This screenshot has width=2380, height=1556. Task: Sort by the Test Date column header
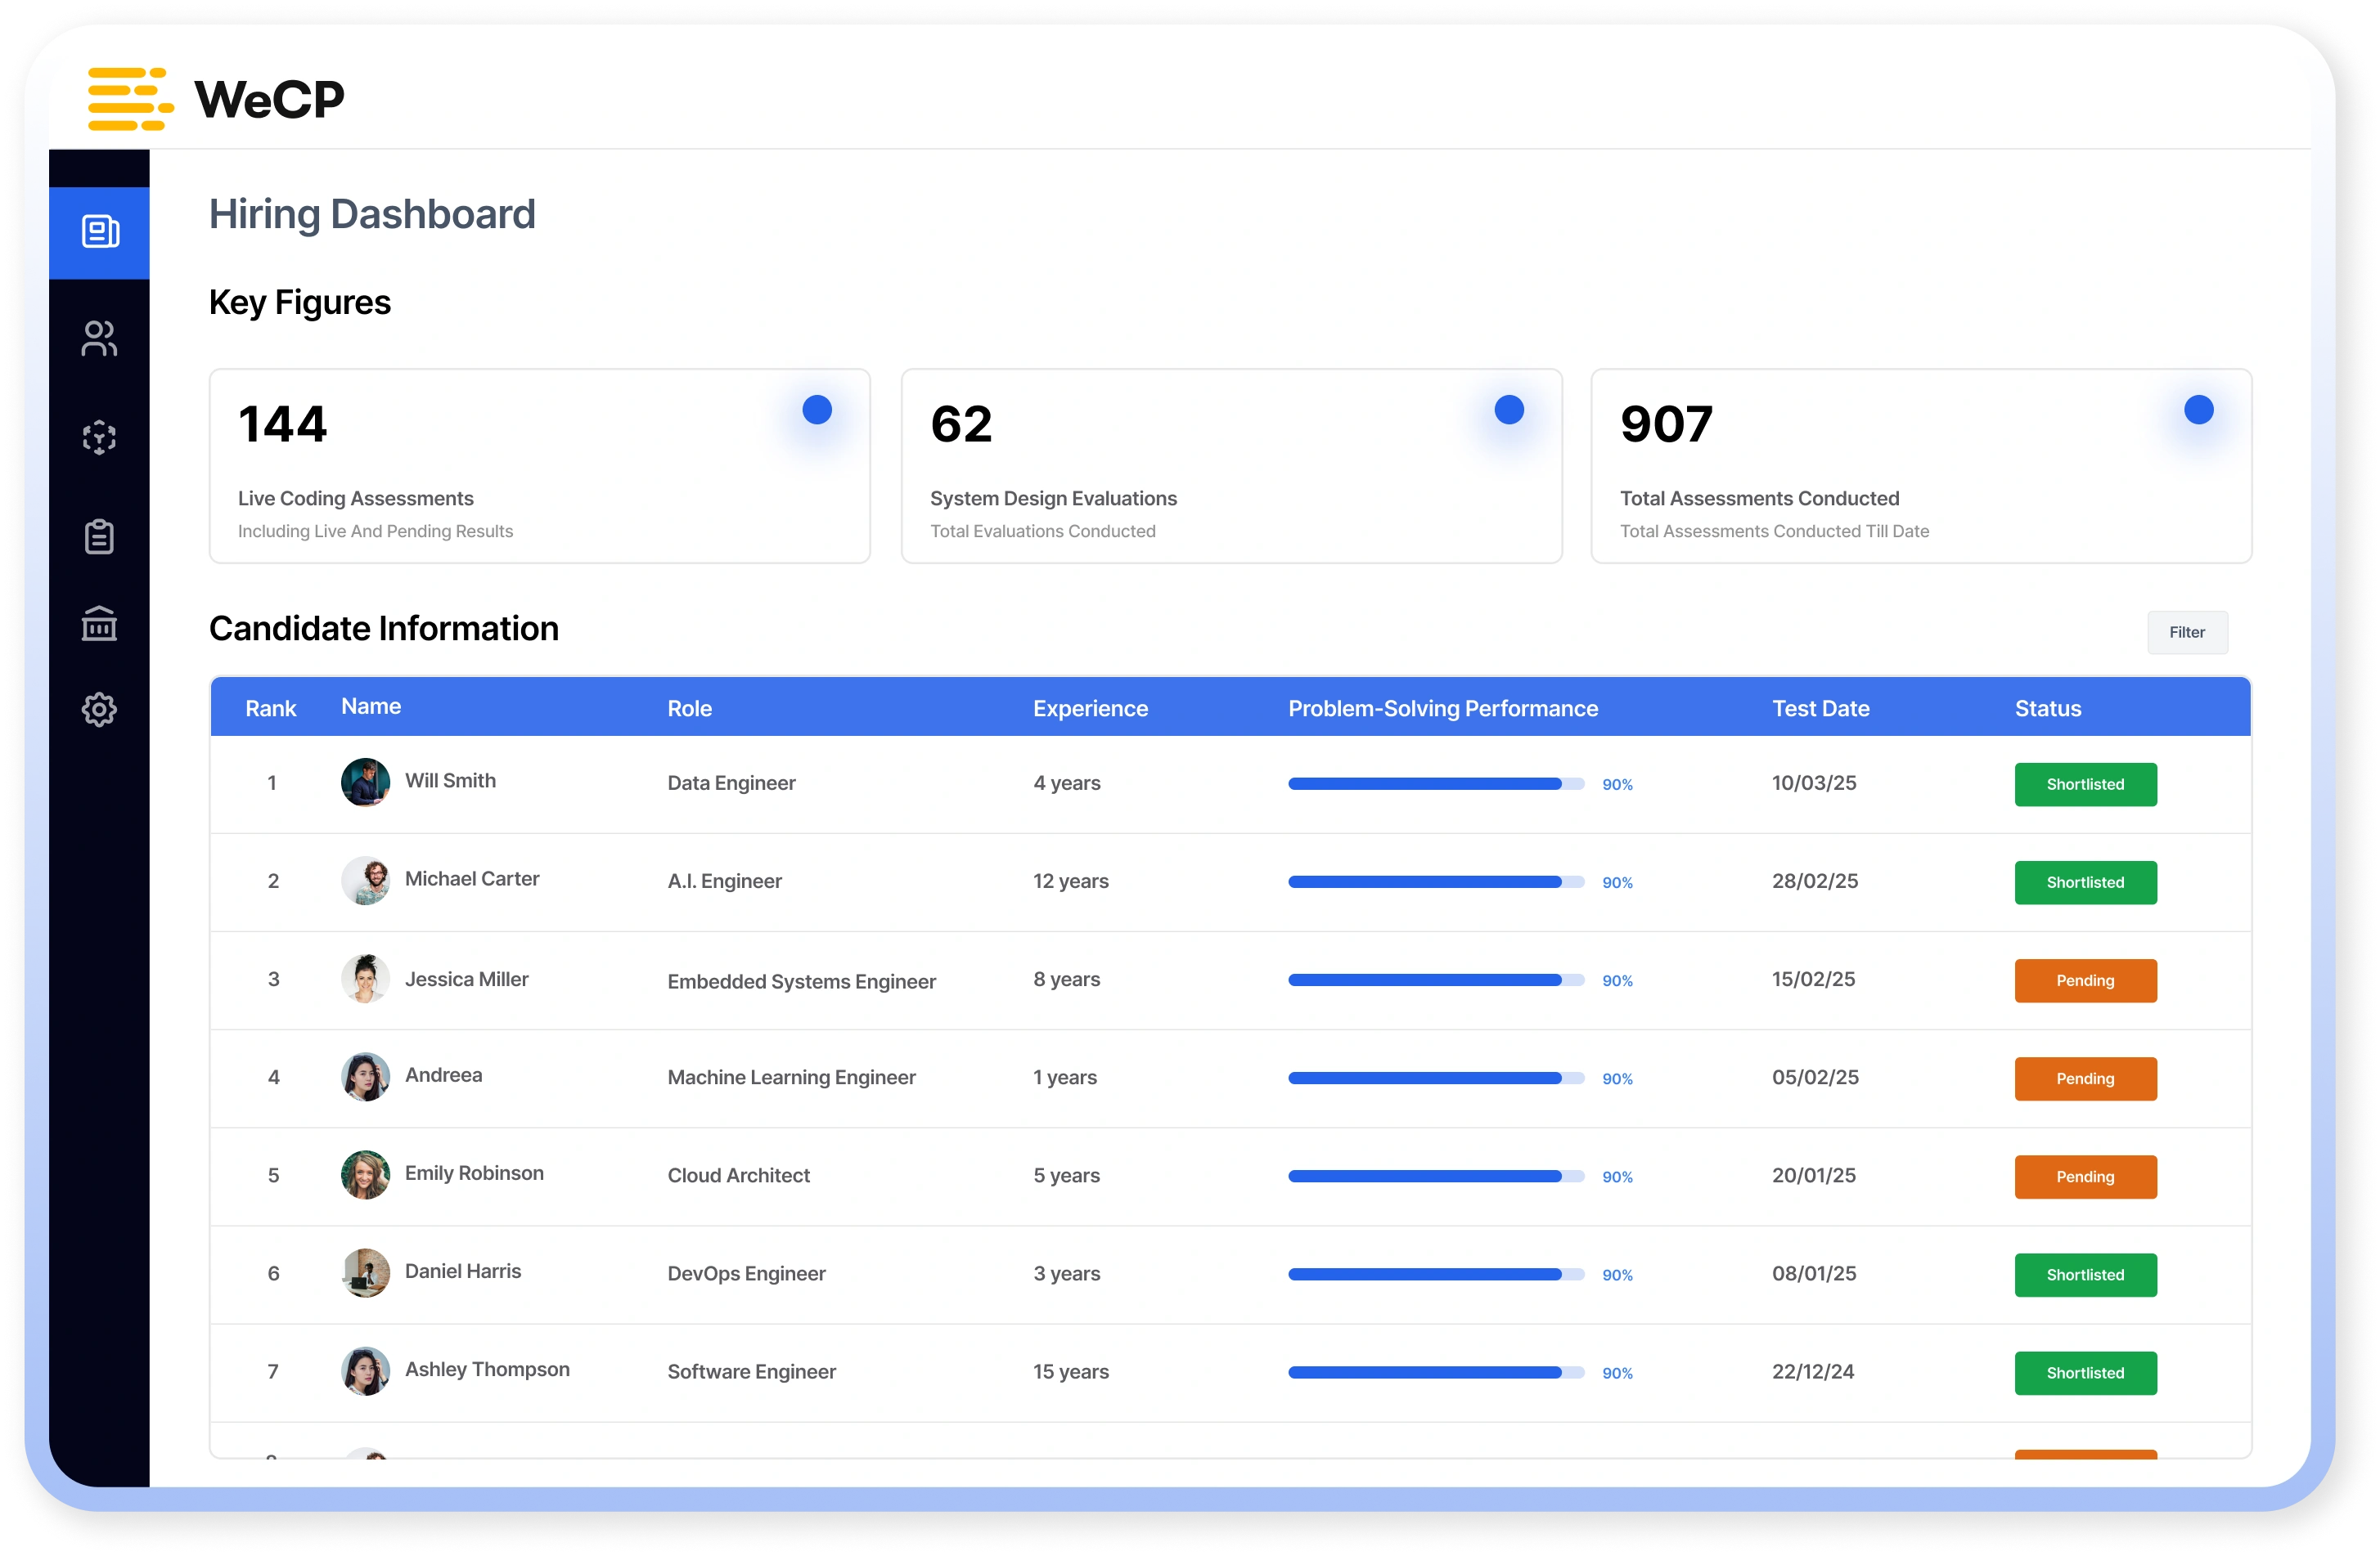pos(1821,709)
